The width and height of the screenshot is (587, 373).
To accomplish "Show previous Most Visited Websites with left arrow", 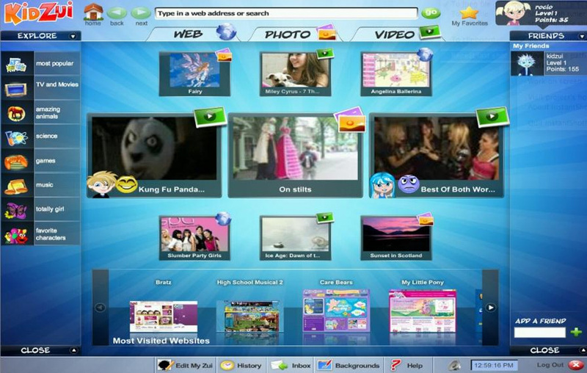I will pos(100,308).
